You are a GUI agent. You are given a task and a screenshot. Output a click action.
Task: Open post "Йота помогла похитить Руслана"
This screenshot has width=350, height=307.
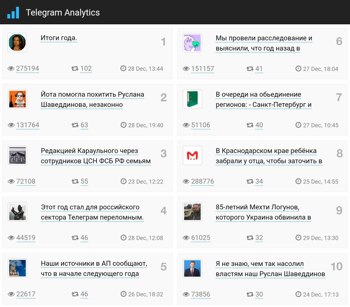tap(92, 95)
